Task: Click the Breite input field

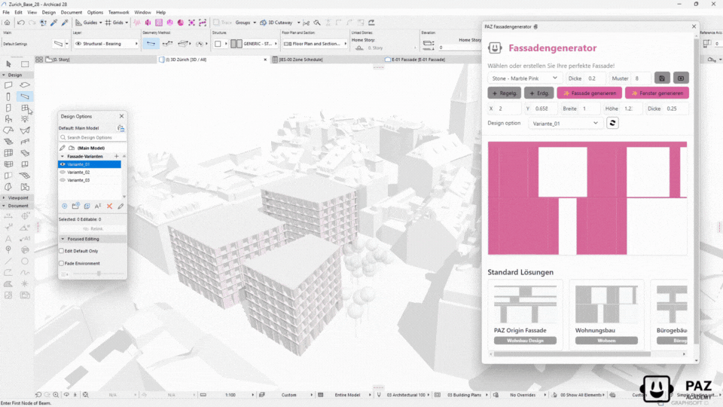Action: tap(590, 109)
